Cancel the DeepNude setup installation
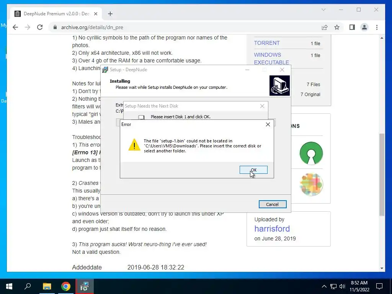The width and height of the screenshot is (392, 294). point(273,204)
